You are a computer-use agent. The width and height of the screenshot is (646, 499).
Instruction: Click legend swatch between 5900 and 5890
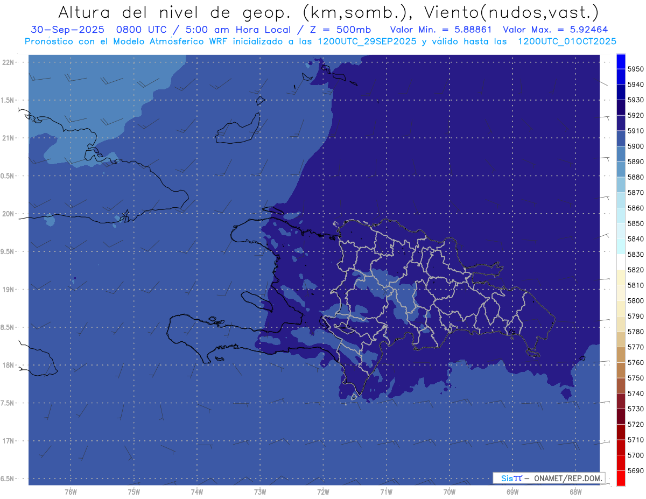pyautogui.click(x=621, y=154)
